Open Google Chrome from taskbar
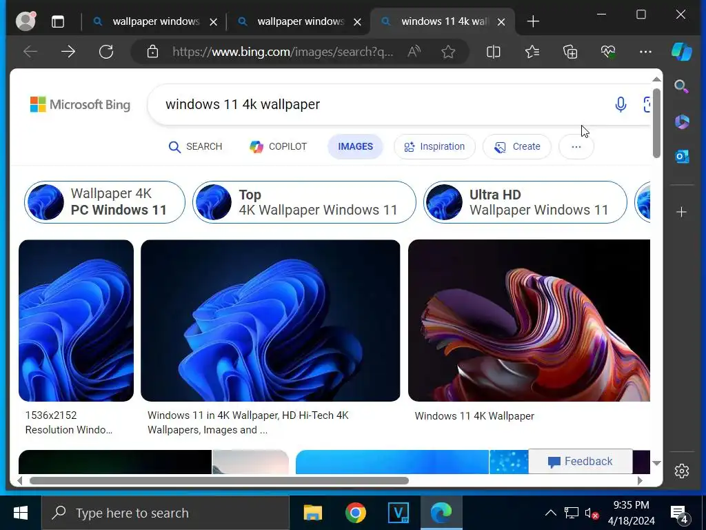706x530 pixels. click(356, 513)
